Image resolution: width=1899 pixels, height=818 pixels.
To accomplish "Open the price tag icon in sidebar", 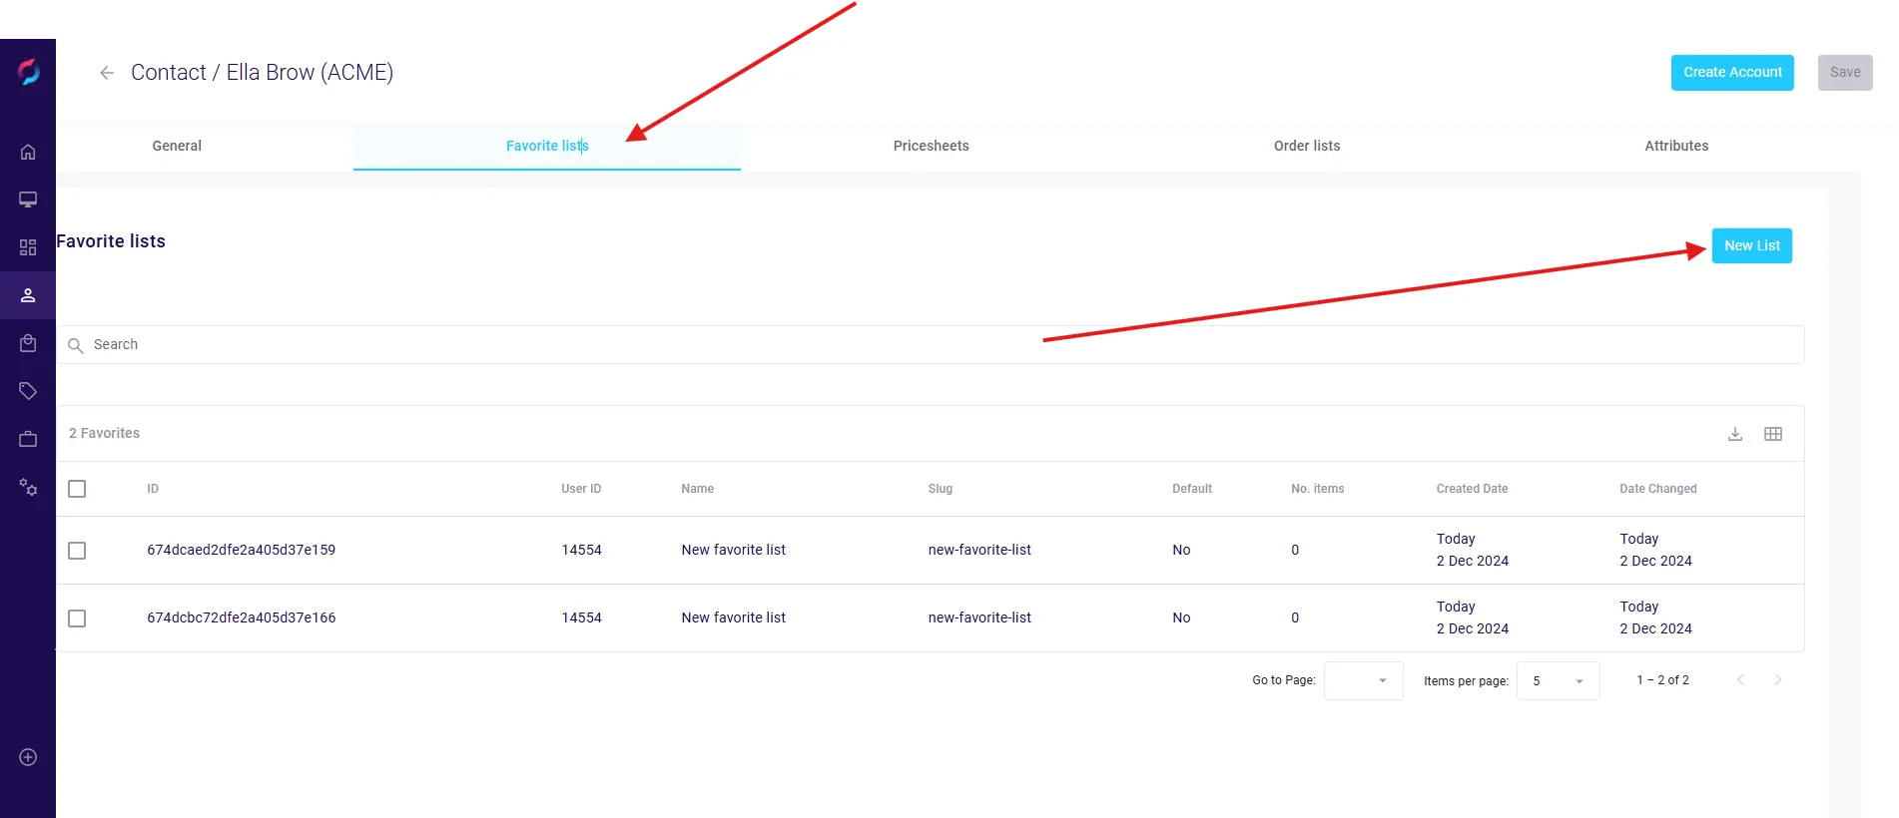I will click(28, 391).
